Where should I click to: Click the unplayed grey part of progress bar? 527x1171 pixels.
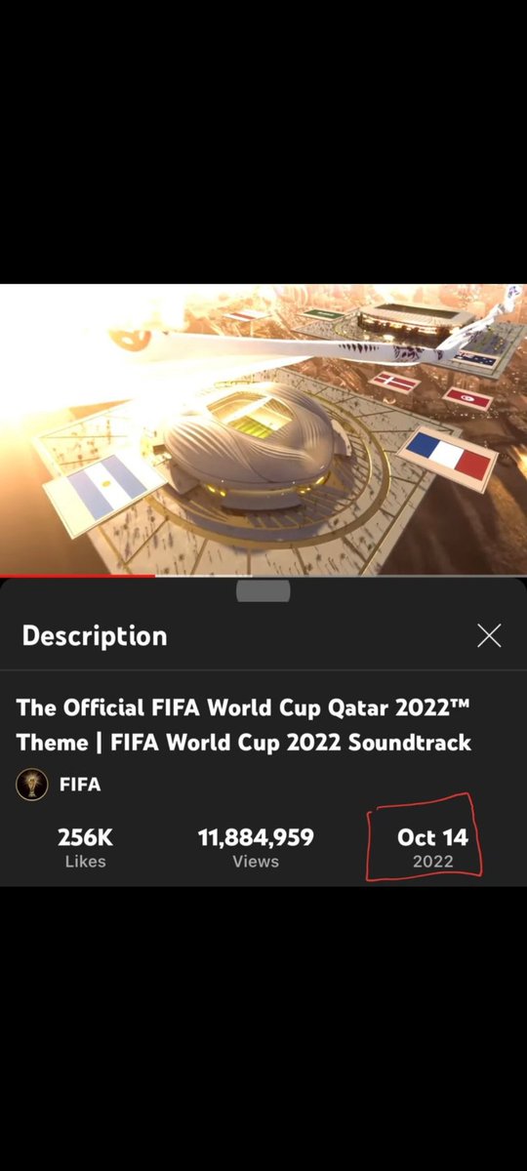pos(341,576)
